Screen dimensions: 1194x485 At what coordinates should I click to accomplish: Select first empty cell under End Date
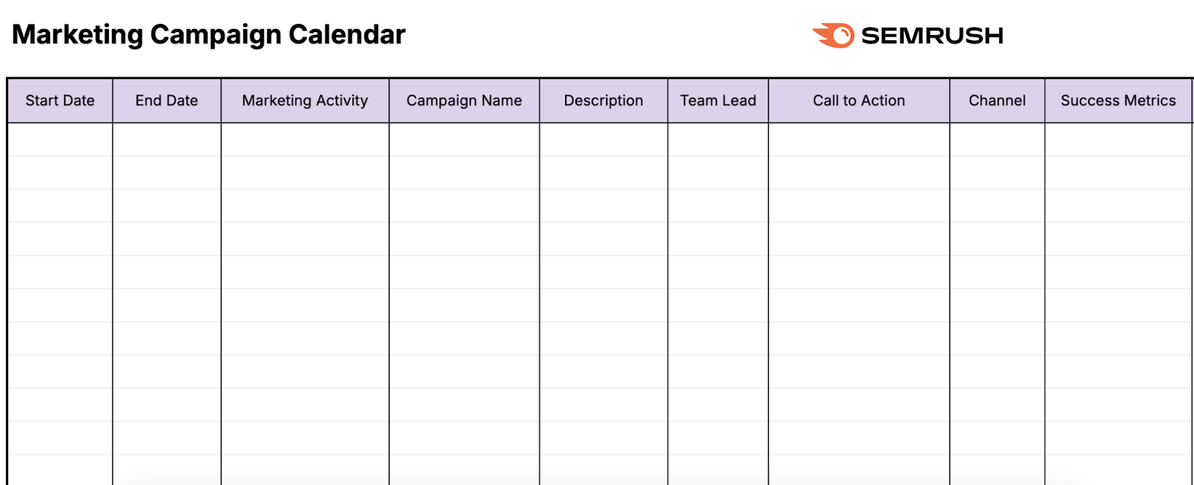point(166,140)
